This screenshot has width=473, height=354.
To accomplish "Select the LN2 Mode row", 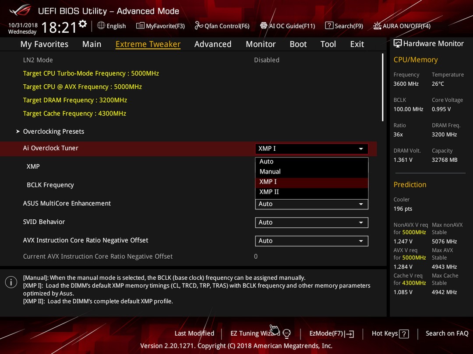I will (x=188, y=60).
